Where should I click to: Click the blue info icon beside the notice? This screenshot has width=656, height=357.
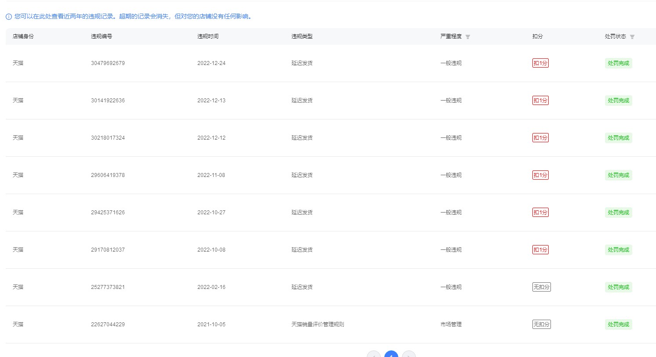pyautogui.click(x=8, y=17)
